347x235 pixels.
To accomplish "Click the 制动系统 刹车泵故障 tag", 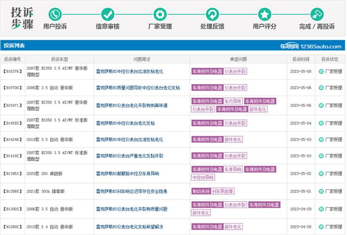I will click(213, 191).
